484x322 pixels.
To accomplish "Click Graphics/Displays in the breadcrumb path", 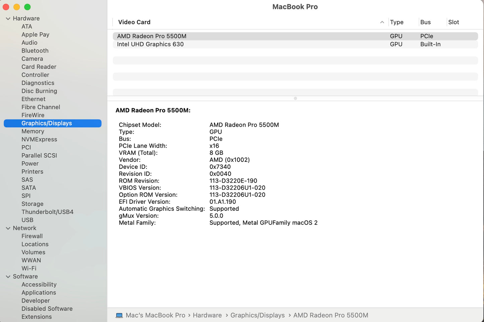I will click(257, 315).
